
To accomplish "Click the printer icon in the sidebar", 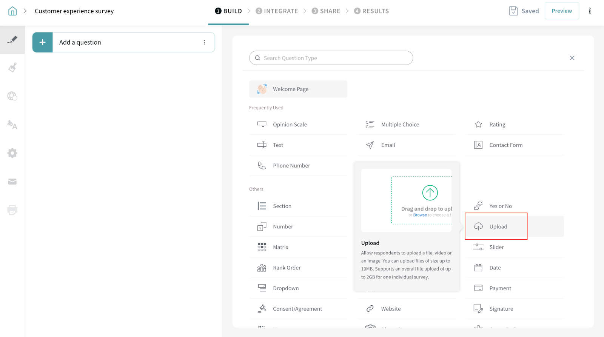I will tap(12, 210).
